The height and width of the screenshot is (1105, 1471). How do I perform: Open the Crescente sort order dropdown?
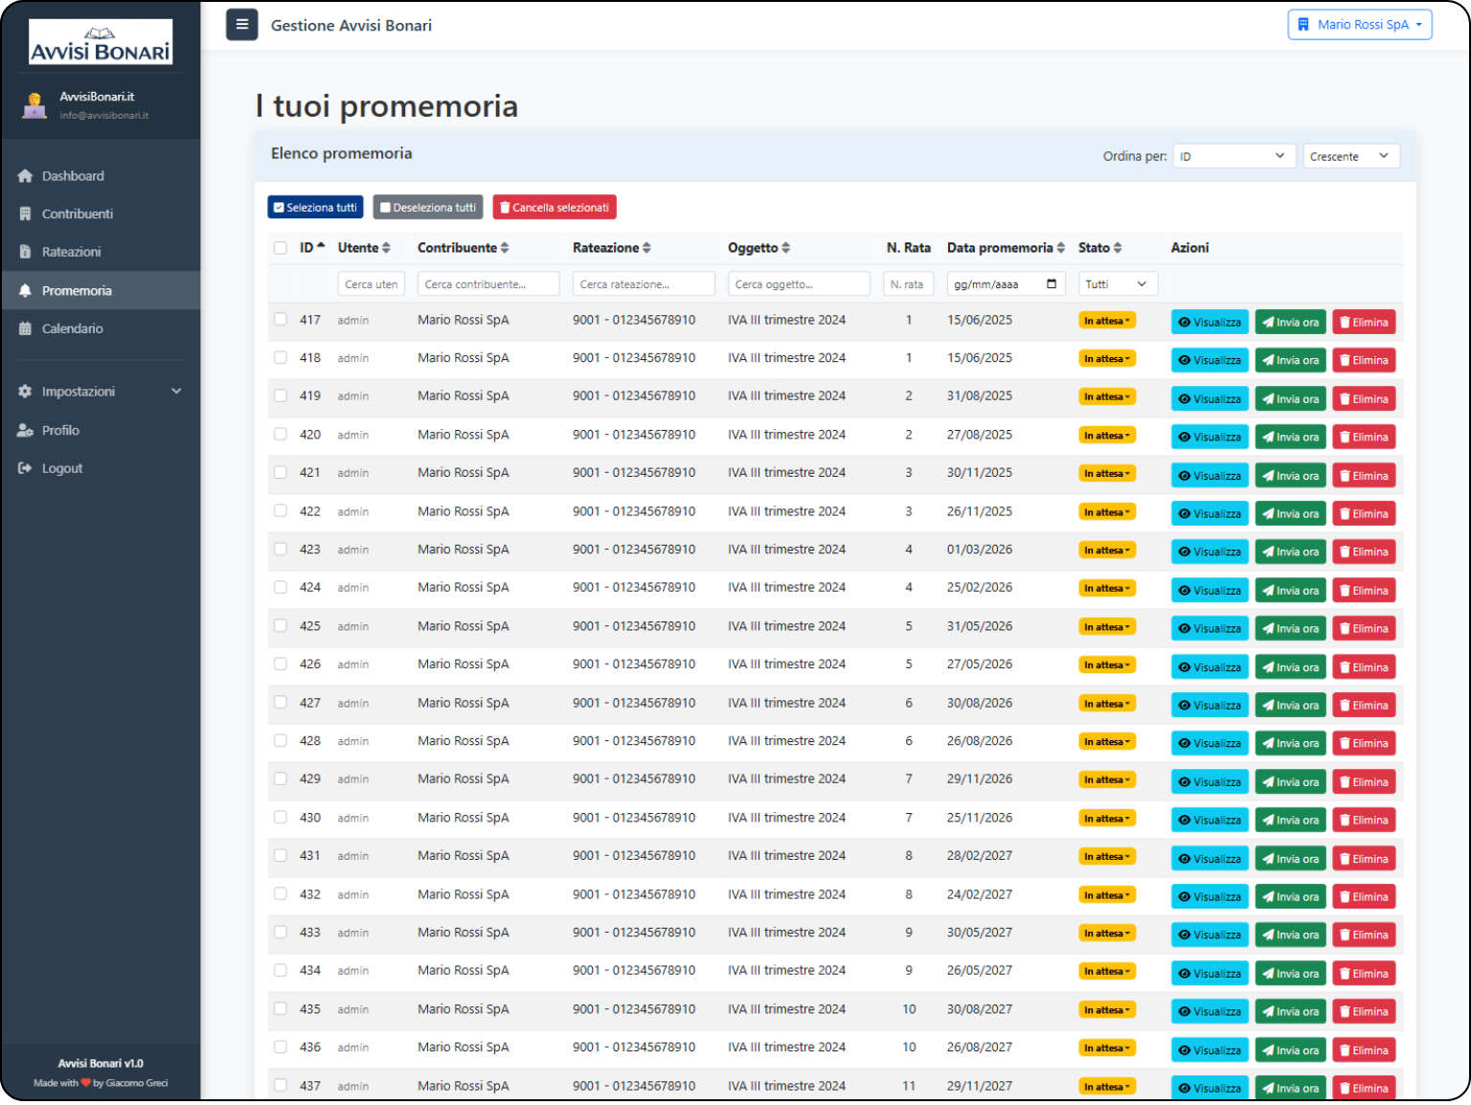[1350, 156]
